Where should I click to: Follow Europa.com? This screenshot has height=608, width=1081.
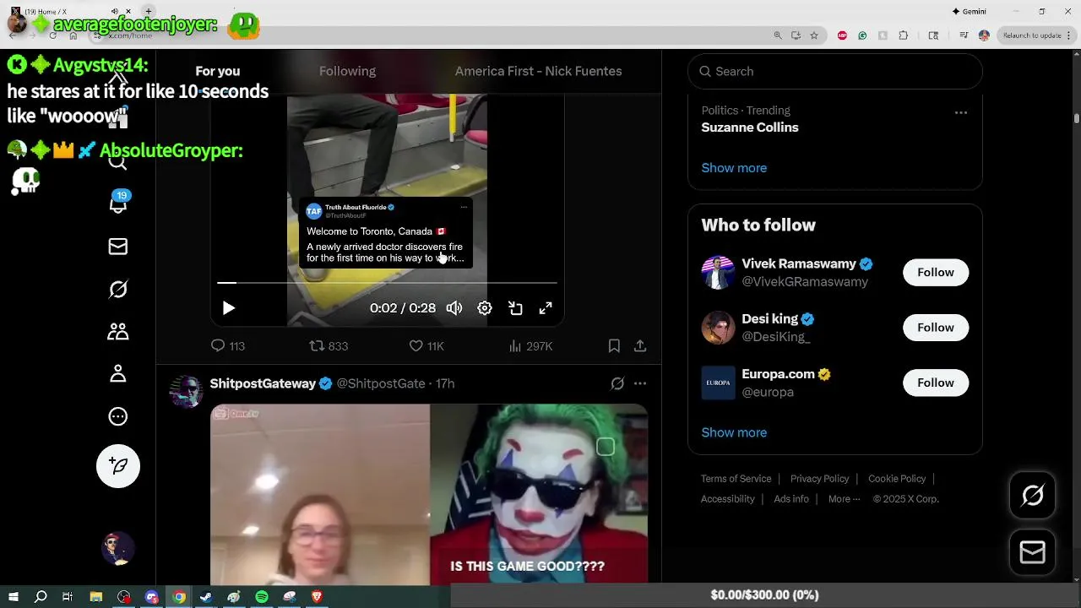pos(936,383)
